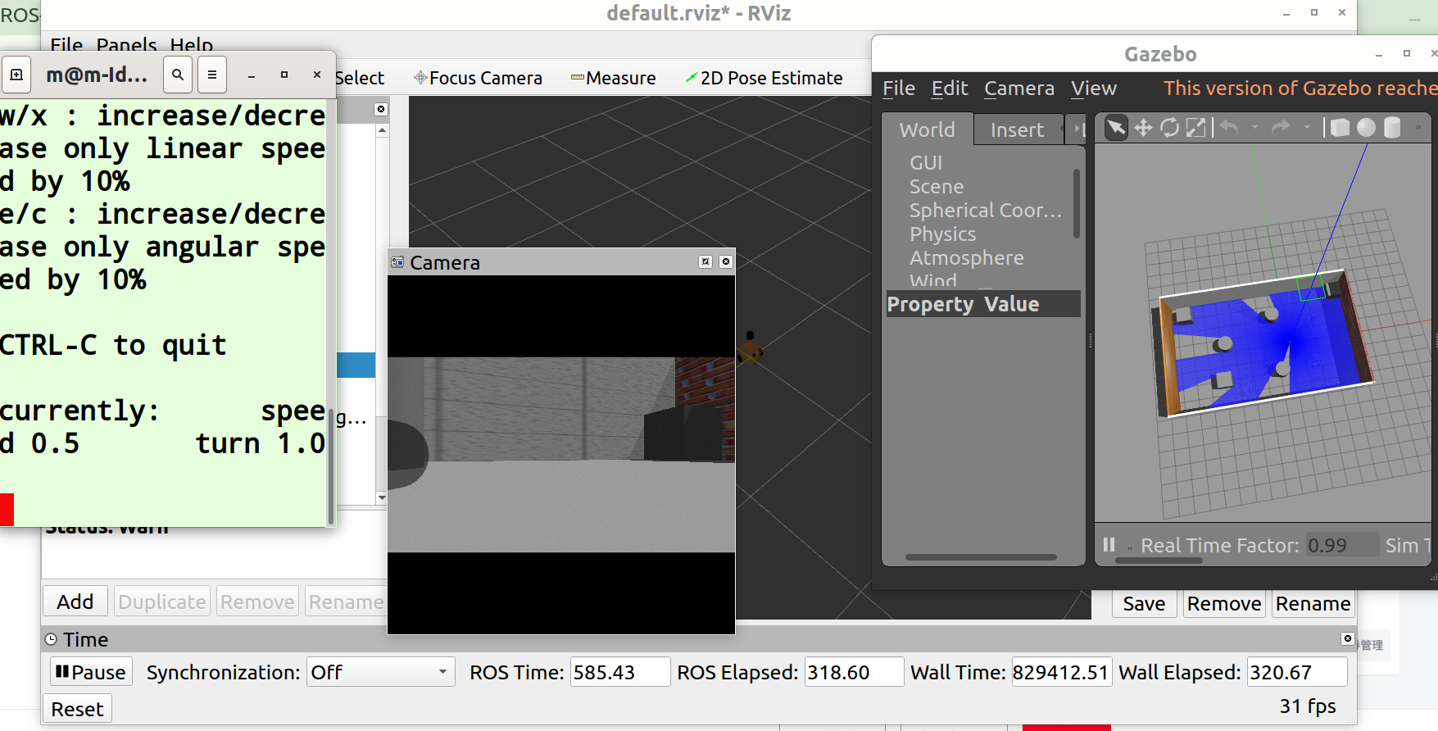This screenshot has height=731, width=1438.
Task: Close the Camera panel
Action: (x=726, y=261)
